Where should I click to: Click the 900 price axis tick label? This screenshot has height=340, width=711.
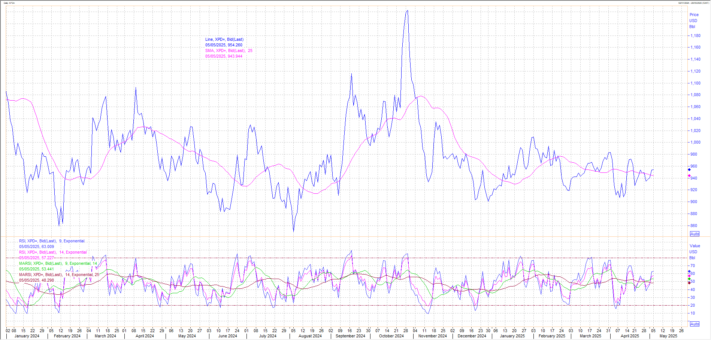click(694, 202)
